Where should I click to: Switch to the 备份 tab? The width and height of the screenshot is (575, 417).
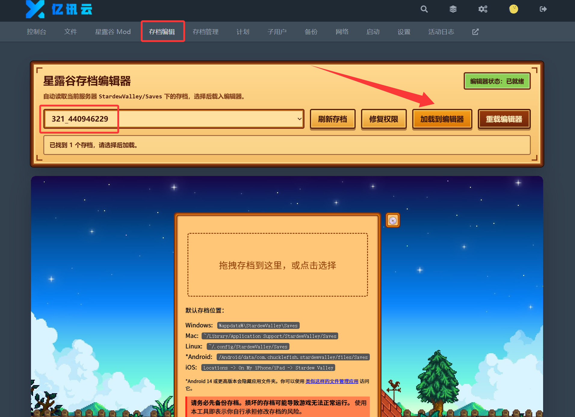tap(311, 32)
